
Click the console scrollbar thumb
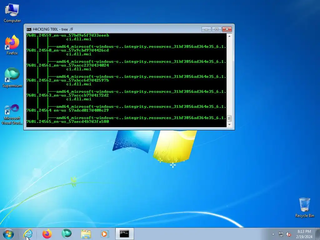tap(229, 118)
